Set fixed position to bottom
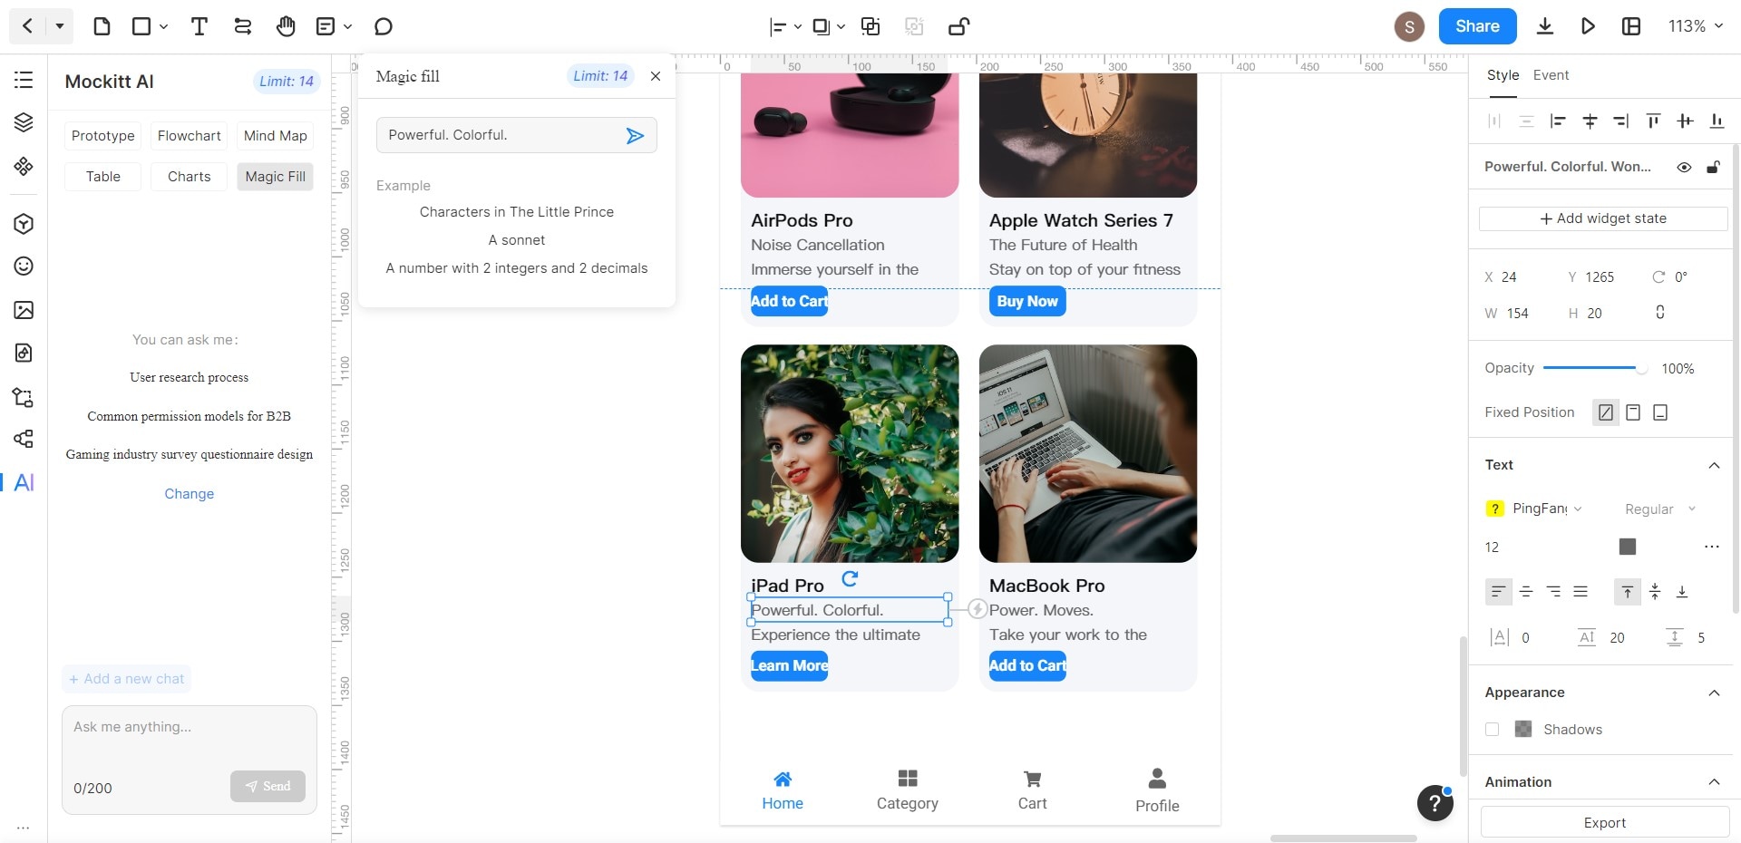Image resolution: width=1741 pixels, height=843 pixels. tap(1660, 412)
